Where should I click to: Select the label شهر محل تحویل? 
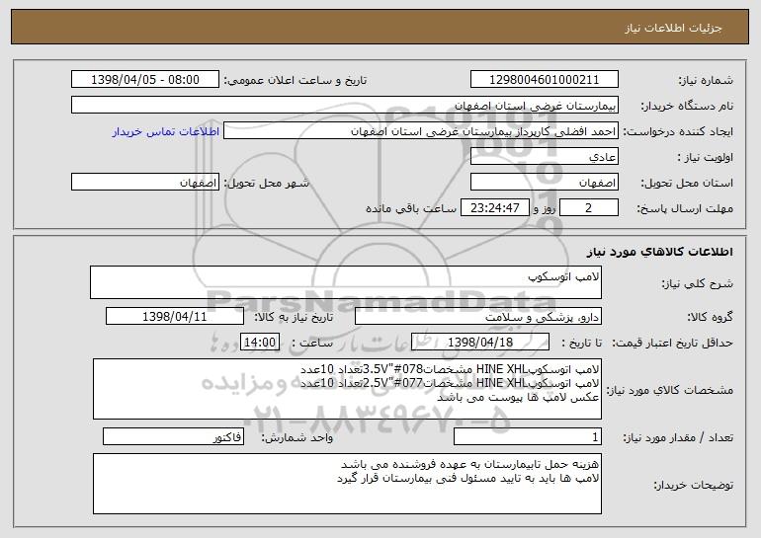266,183
